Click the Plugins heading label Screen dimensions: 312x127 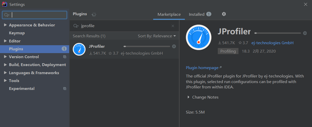tap(80, 14)
